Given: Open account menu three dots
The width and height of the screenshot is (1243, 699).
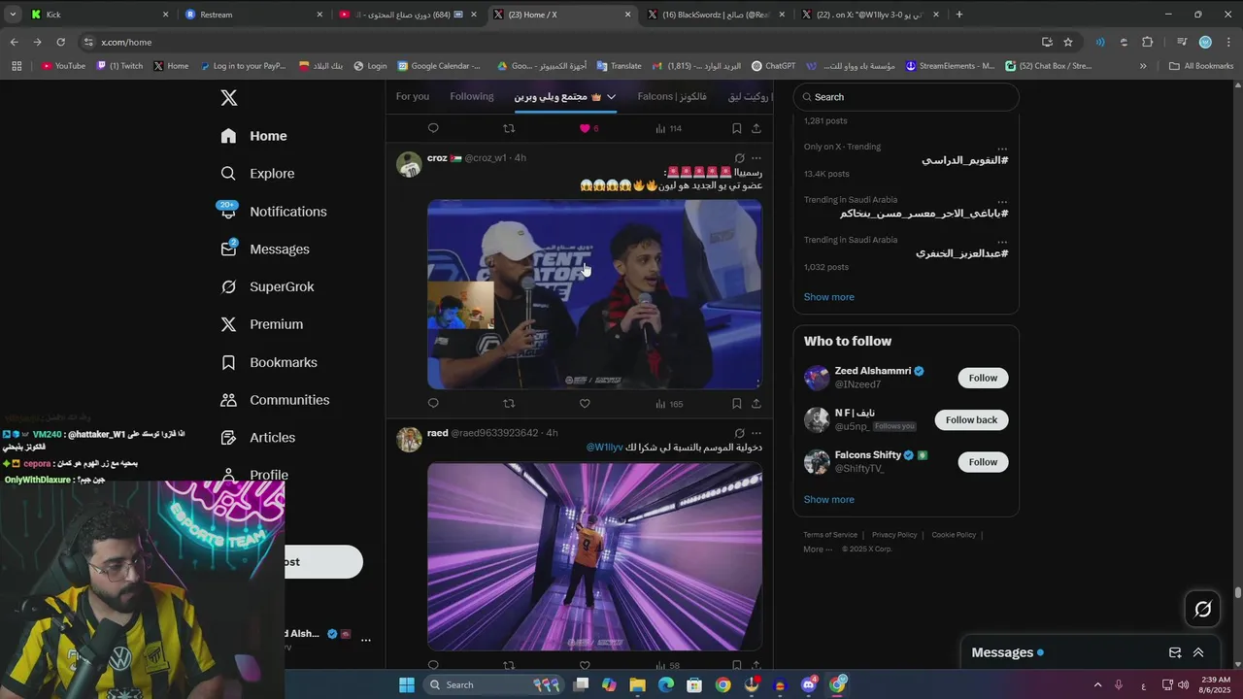Looking at the screenshot, I should pyautogui.click(x=366, y=640).
